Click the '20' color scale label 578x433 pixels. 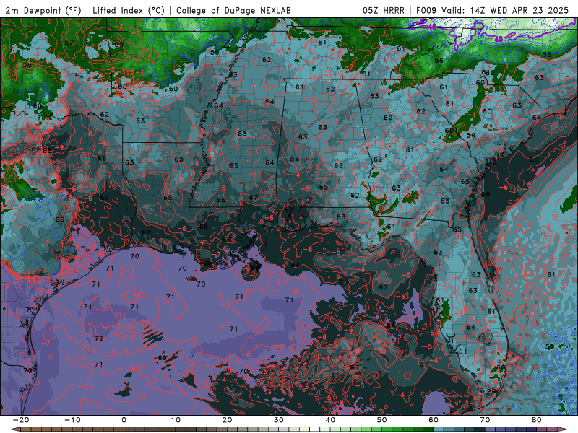tap(227, 420)
